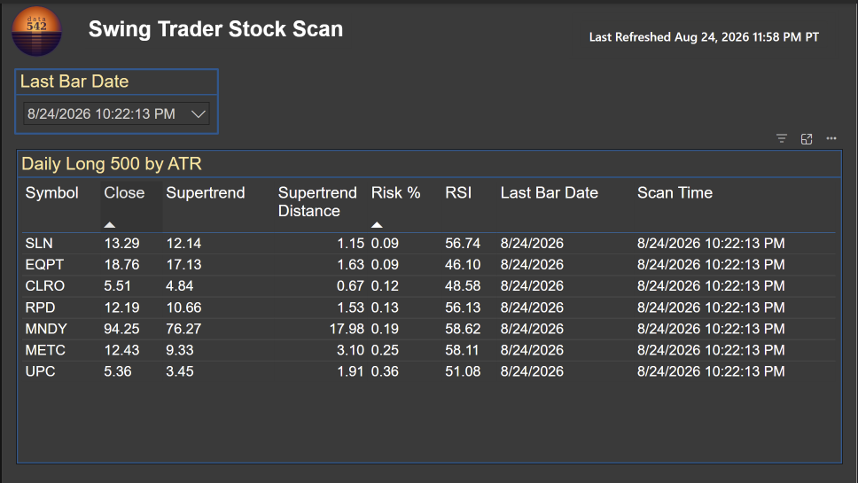Image resolution: width=858 pixels, height=483 pixels.
Task: Click MNDY supertrend distance 17.98
Action: pos(347,329)
